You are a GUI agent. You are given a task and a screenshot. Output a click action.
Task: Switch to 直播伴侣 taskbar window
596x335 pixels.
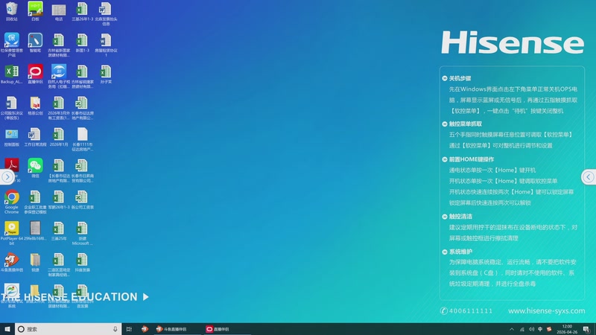[x=227, y=329]
